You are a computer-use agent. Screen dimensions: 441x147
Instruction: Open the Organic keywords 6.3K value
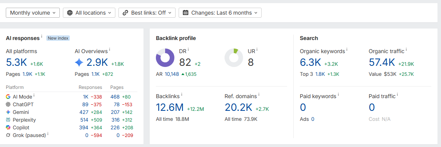(x=311, y=62)
